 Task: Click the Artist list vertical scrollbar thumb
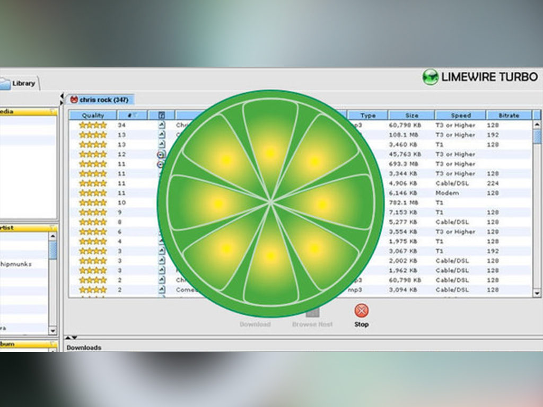click(x=52, y=249)
